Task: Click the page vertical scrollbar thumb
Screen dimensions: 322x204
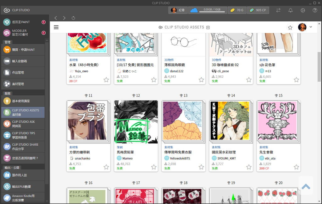Action: pyautogui.click(x=319, y=67)
